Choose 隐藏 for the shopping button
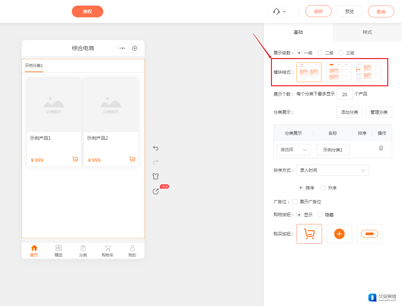402x306 pixels. tap(320, 215)
